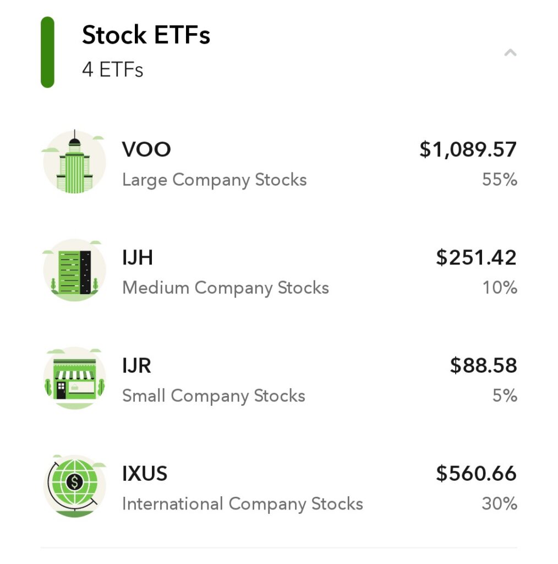Click the Large Company Stocks description
Screen dimensions: 558x564
click(214, 180)
